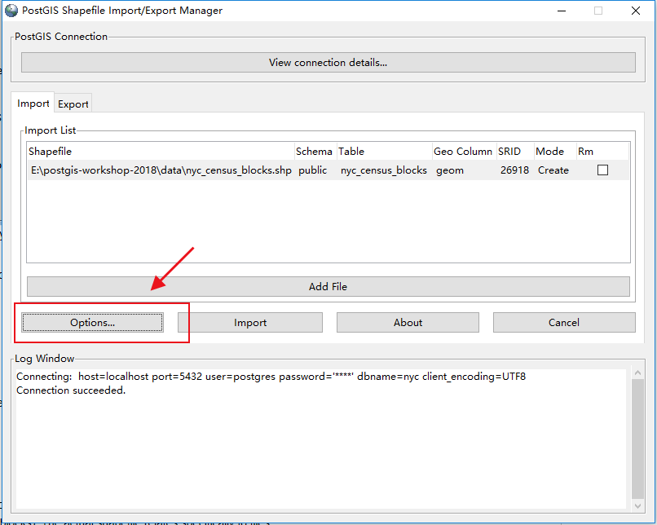Click the log window scrollbar thumb
This screenshot has height=525, width=657.
tap(637, 439)
